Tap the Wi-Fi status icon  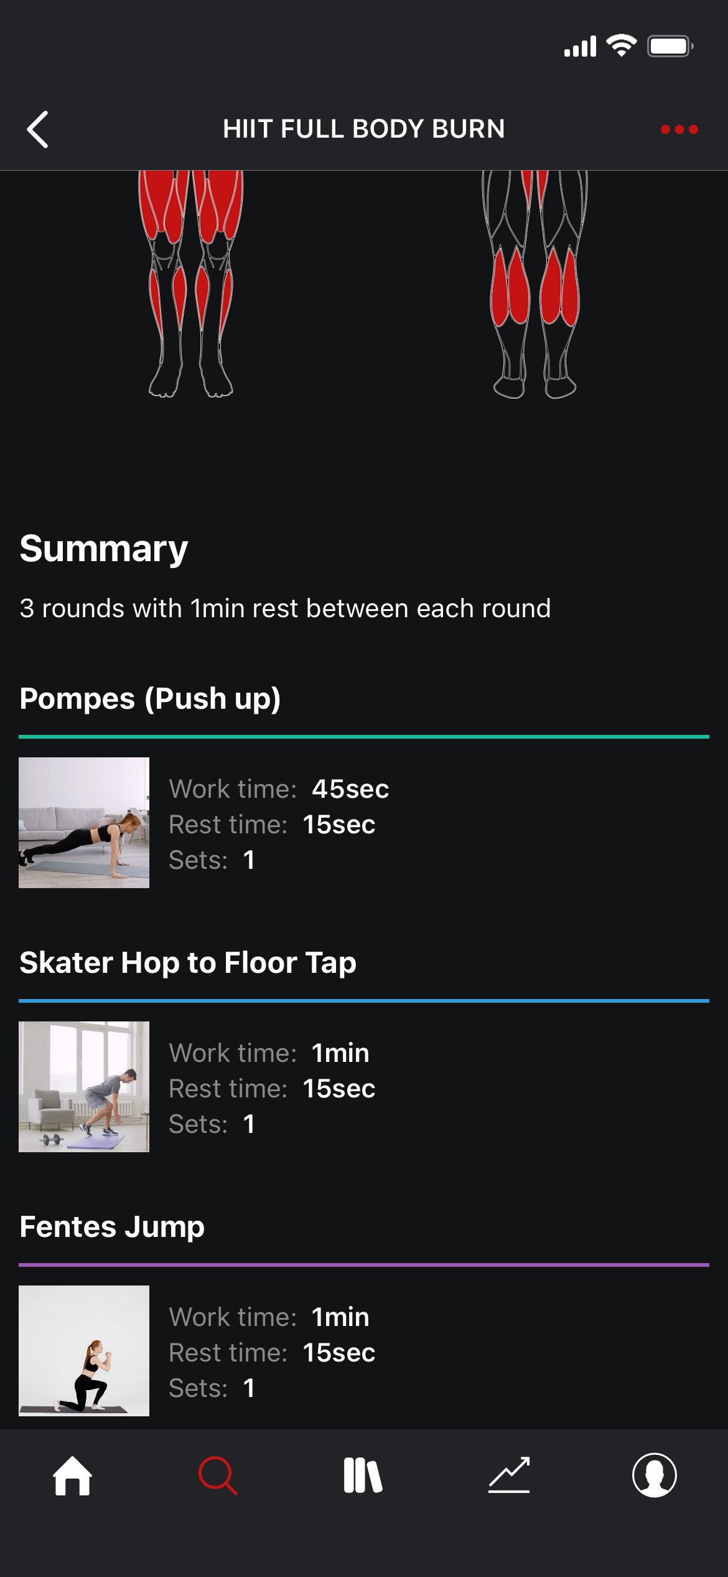point(621,46)
